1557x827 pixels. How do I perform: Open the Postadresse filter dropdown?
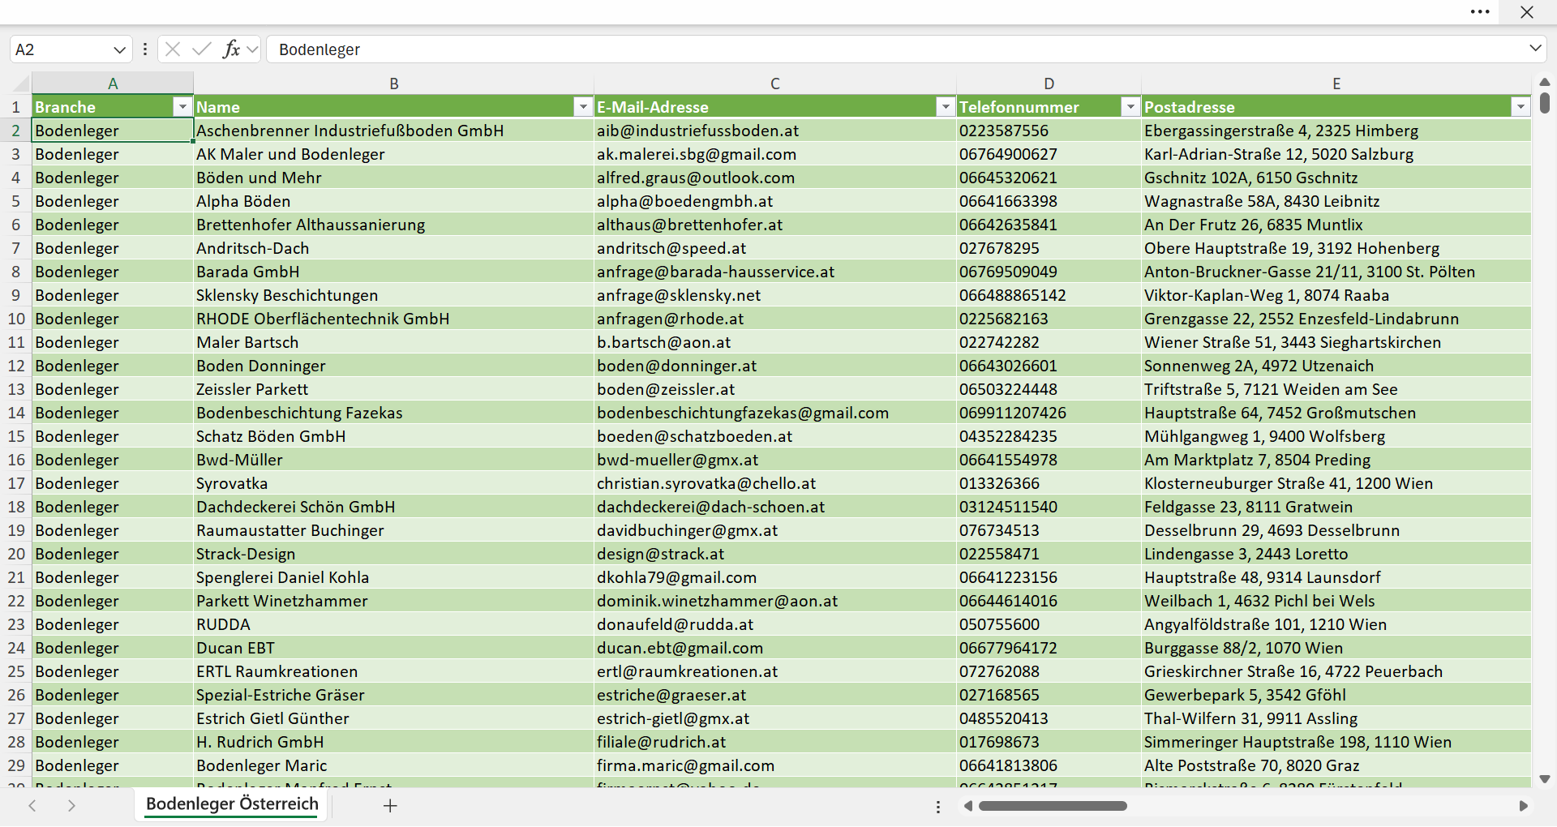click(1521, 107)
